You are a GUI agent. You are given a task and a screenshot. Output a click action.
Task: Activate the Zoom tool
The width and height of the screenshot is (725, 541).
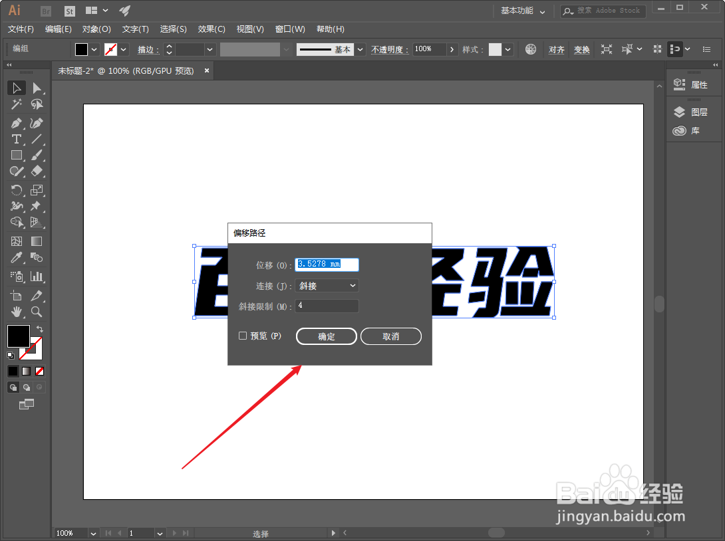click(37, 312)
